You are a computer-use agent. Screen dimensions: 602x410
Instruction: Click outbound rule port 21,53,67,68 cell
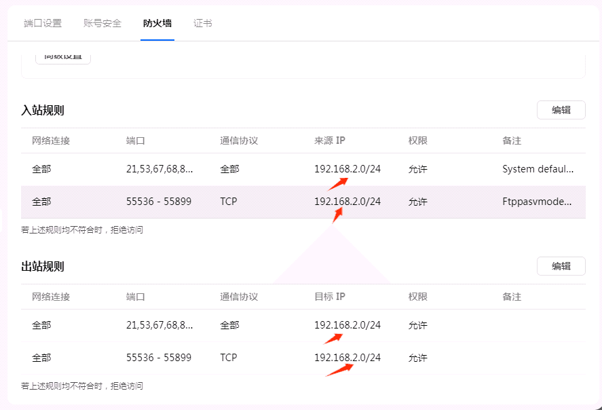pyautogui.click(x=159, y=325)
